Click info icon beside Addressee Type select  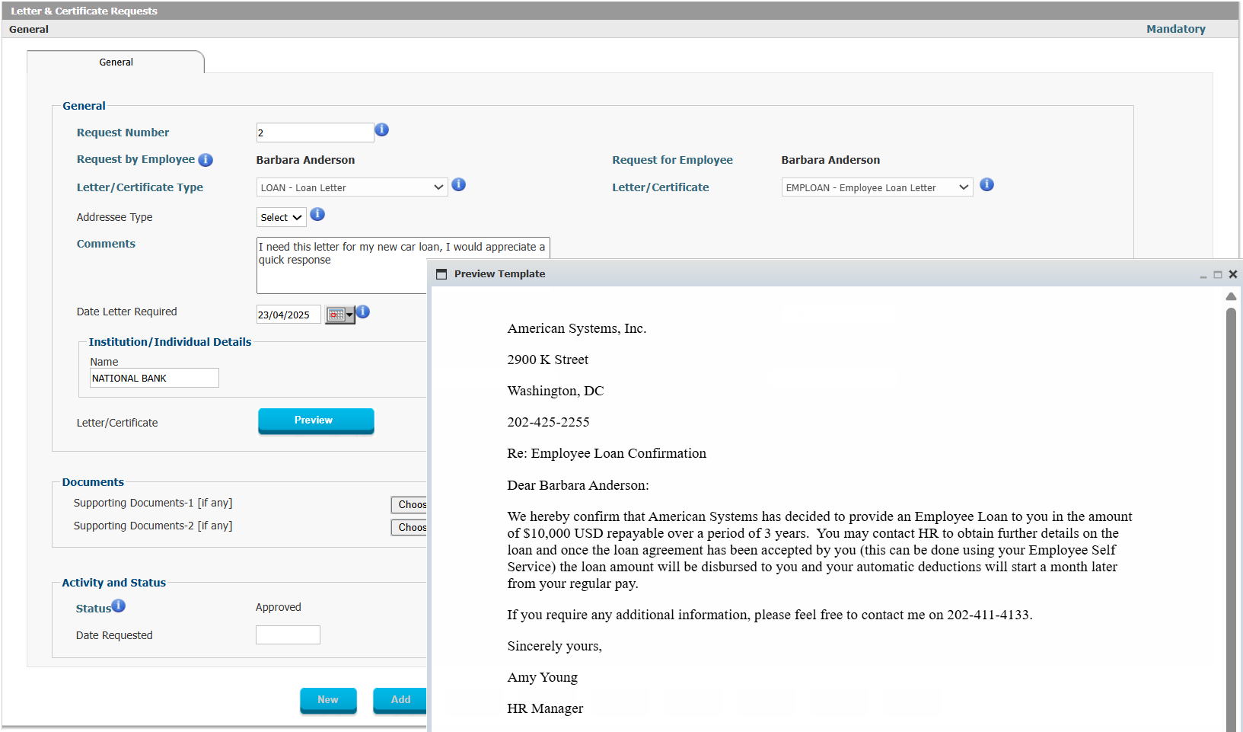[318, 215]
